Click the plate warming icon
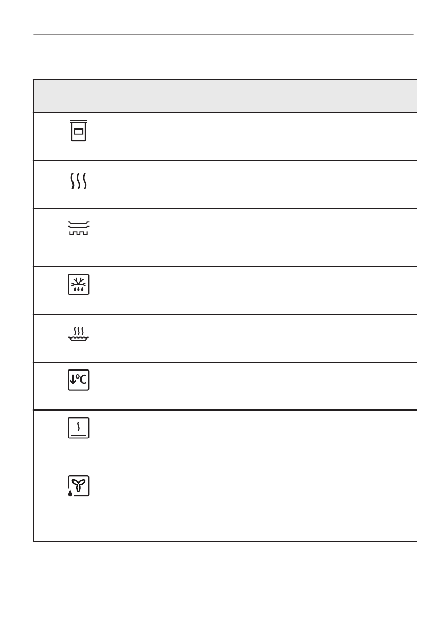Viewport: 447px width, 635px height. (79, 229)
